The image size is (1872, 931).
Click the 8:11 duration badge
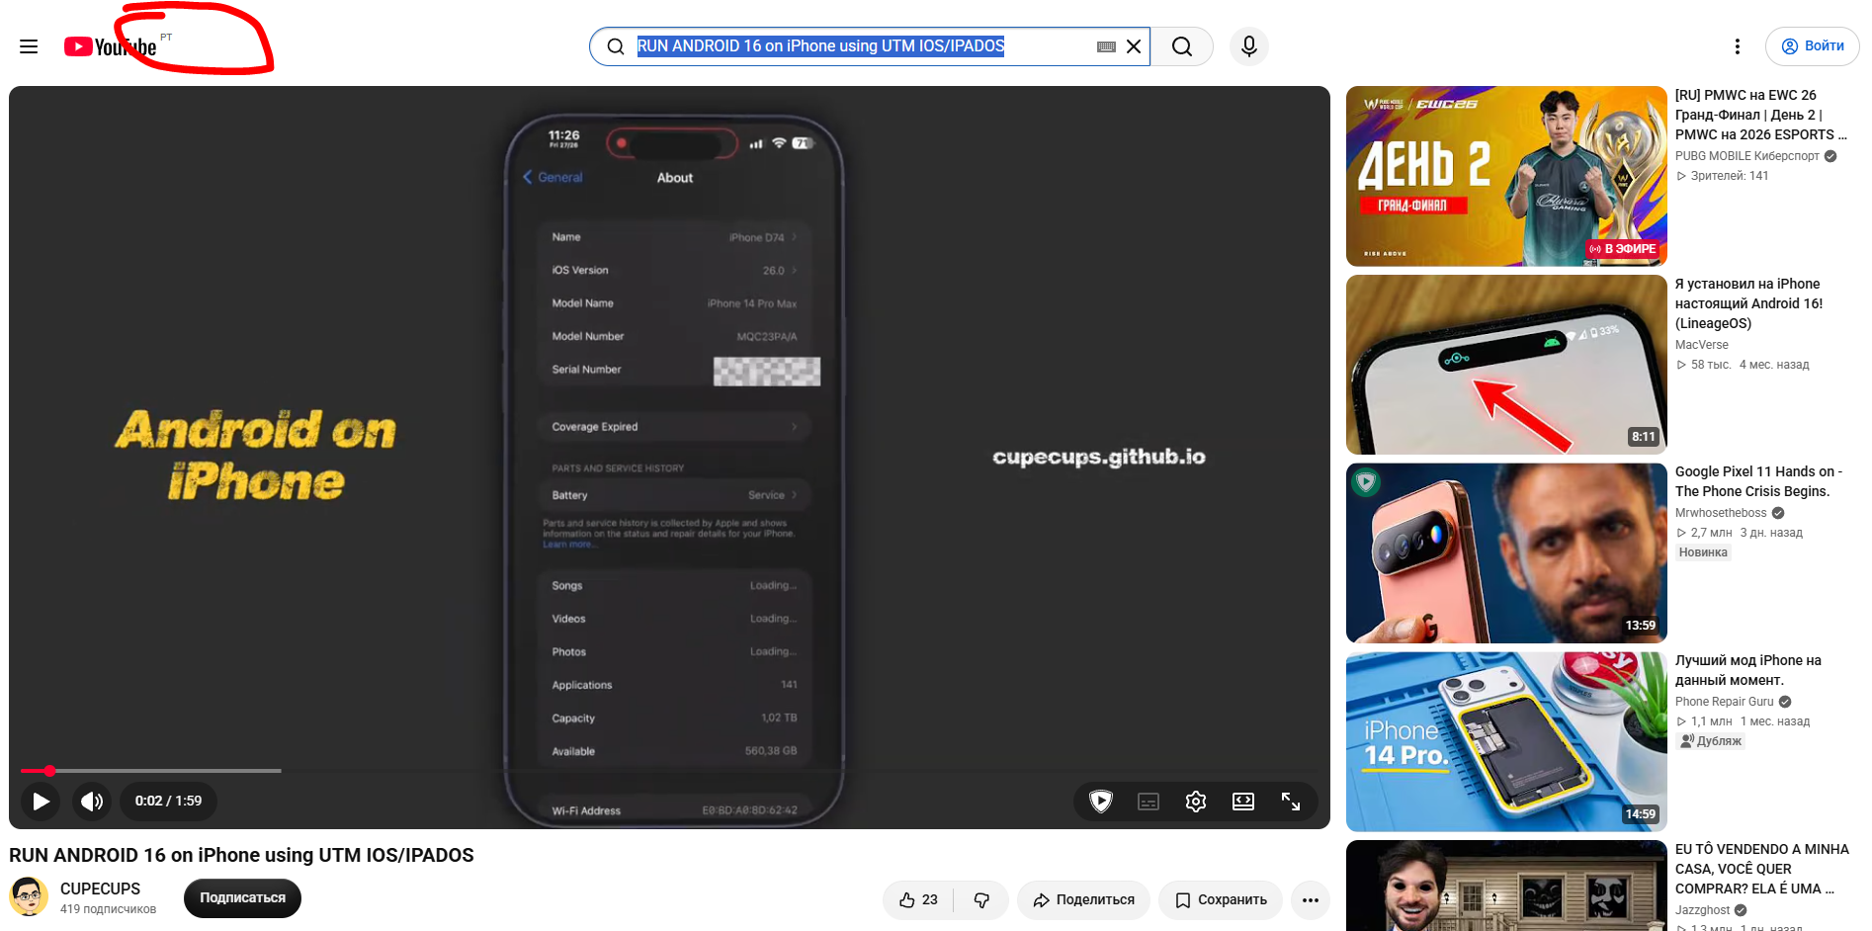(1644, 437)
